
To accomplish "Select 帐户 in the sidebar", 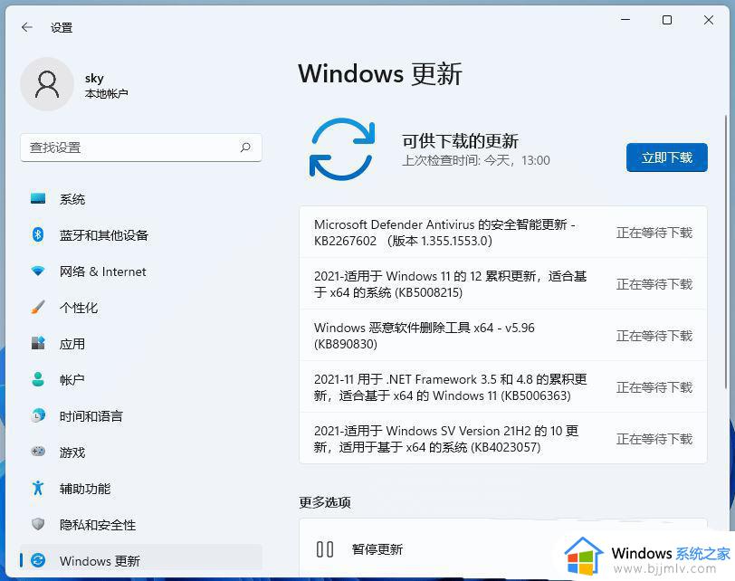I will coord(140,380).
